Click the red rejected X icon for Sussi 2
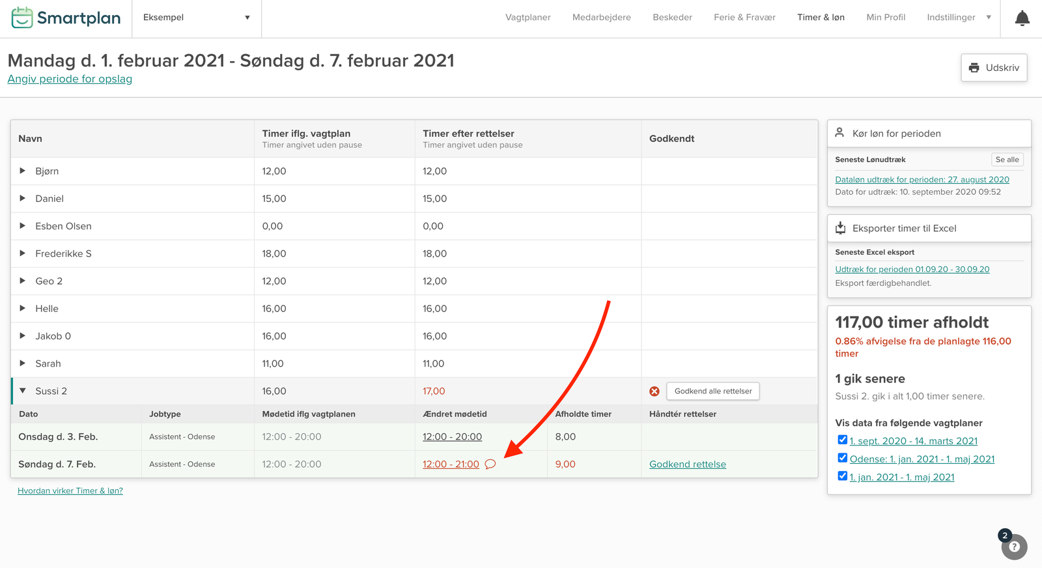 [655, 391]
